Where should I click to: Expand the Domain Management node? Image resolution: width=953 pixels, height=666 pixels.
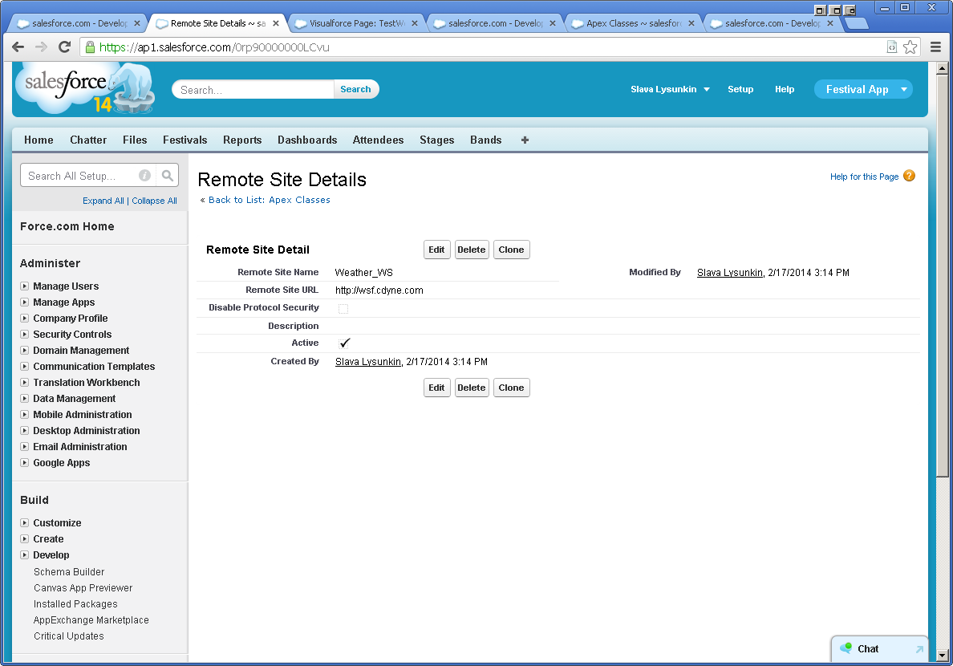pyautogui.click(x=24, y=351)
